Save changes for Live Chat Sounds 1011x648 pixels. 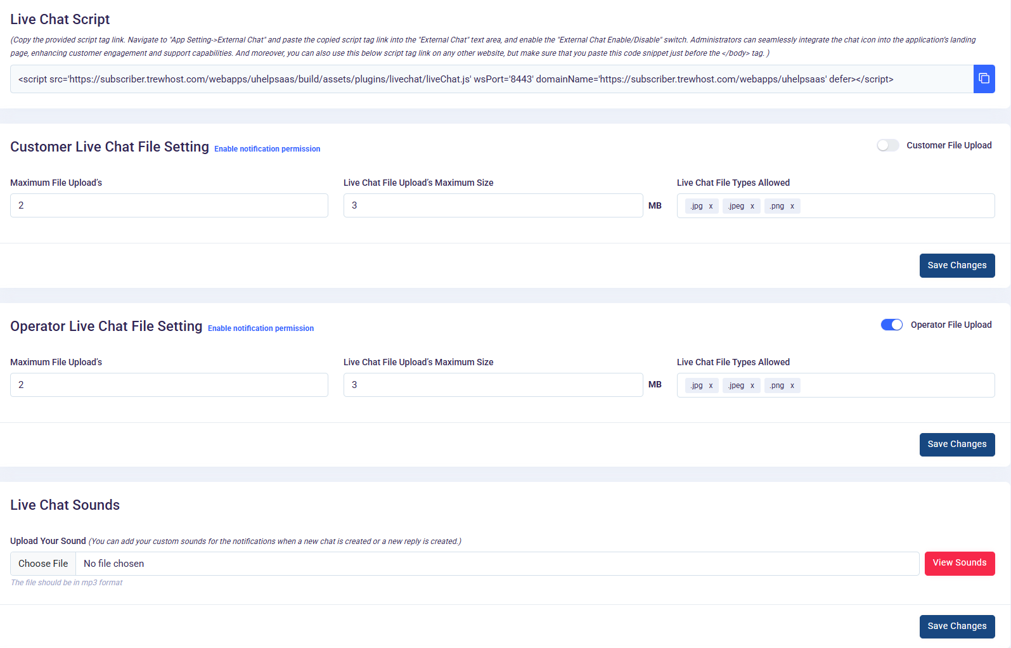click(956, 626)
